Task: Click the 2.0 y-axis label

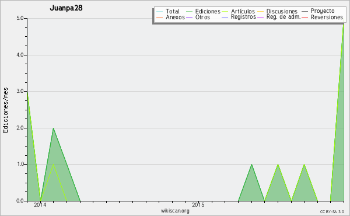Action: coord(20,128)
